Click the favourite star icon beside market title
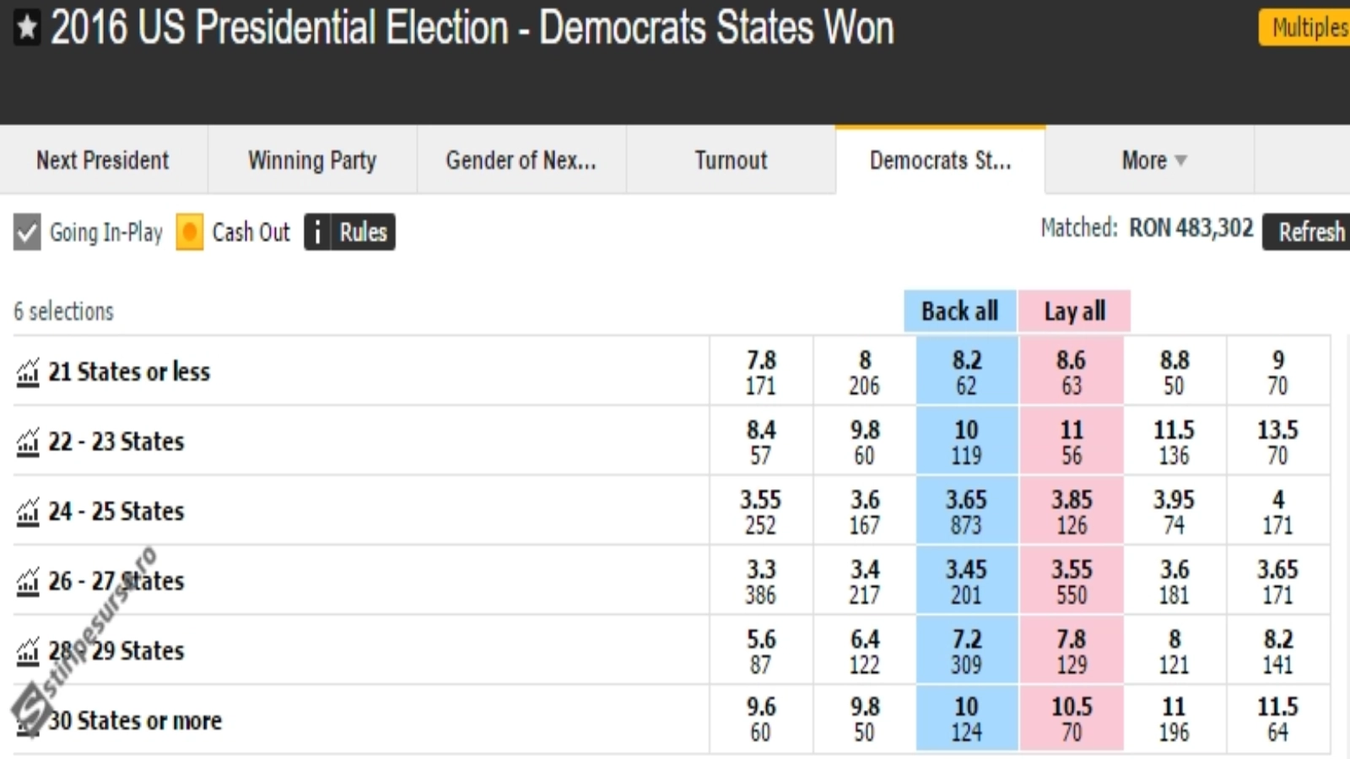 [27, 28]
